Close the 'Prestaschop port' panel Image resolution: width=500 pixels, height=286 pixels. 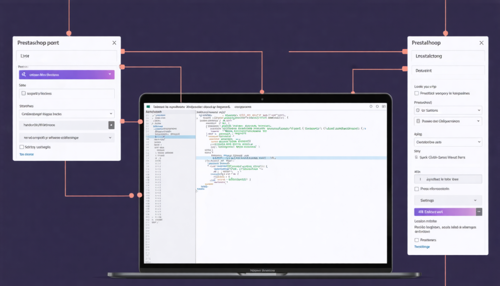point(114,43)
